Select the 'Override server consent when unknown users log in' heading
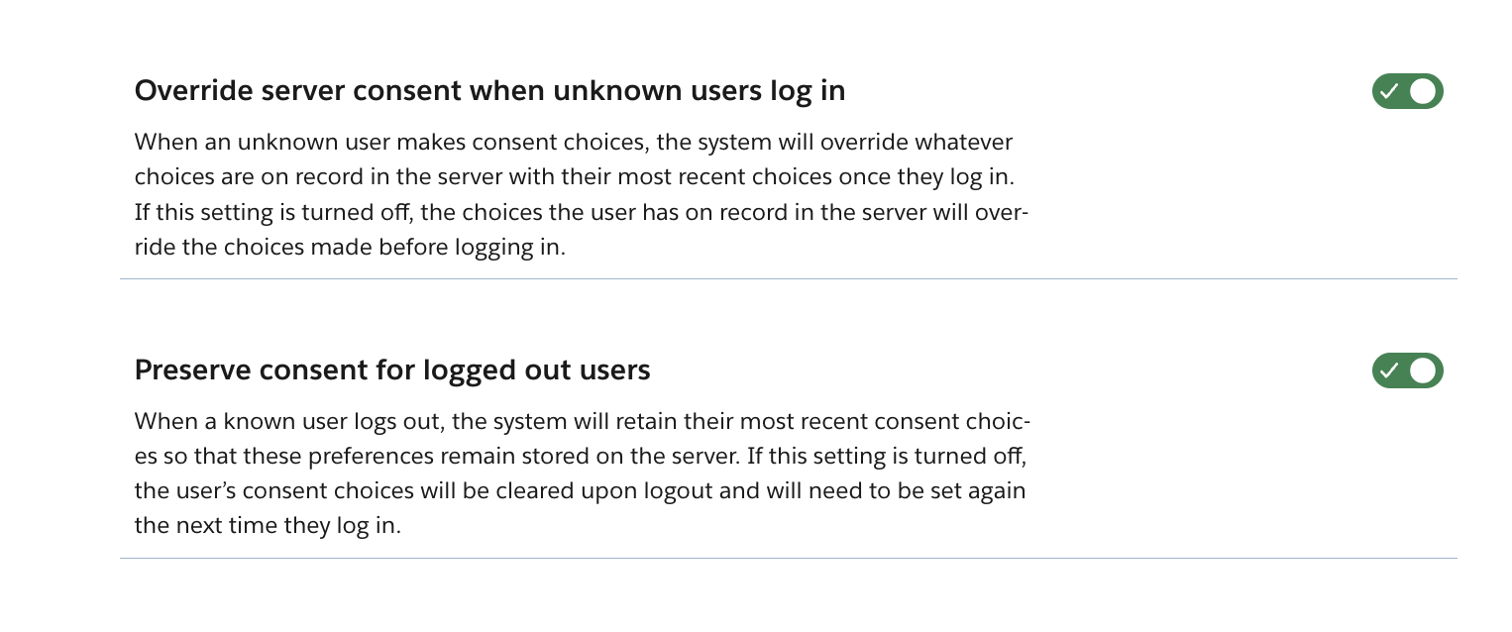 tap(489, 90)
